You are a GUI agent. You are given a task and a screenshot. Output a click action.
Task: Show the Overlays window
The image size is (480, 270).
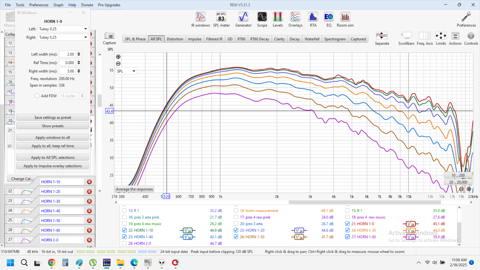click(295, 19)
